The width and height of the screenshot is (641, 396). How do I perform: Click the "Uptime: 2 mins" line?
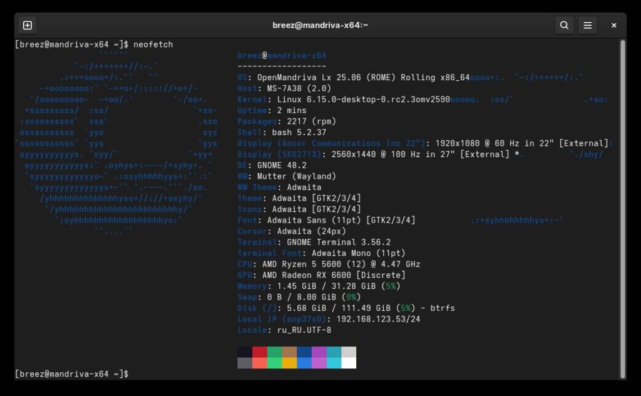click(x=272, y=110)
